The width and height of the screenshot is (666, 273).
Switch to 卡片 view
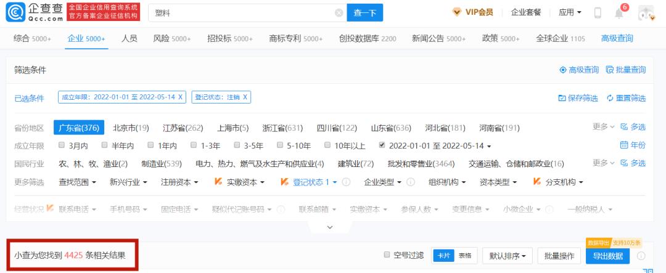(444, 256)
